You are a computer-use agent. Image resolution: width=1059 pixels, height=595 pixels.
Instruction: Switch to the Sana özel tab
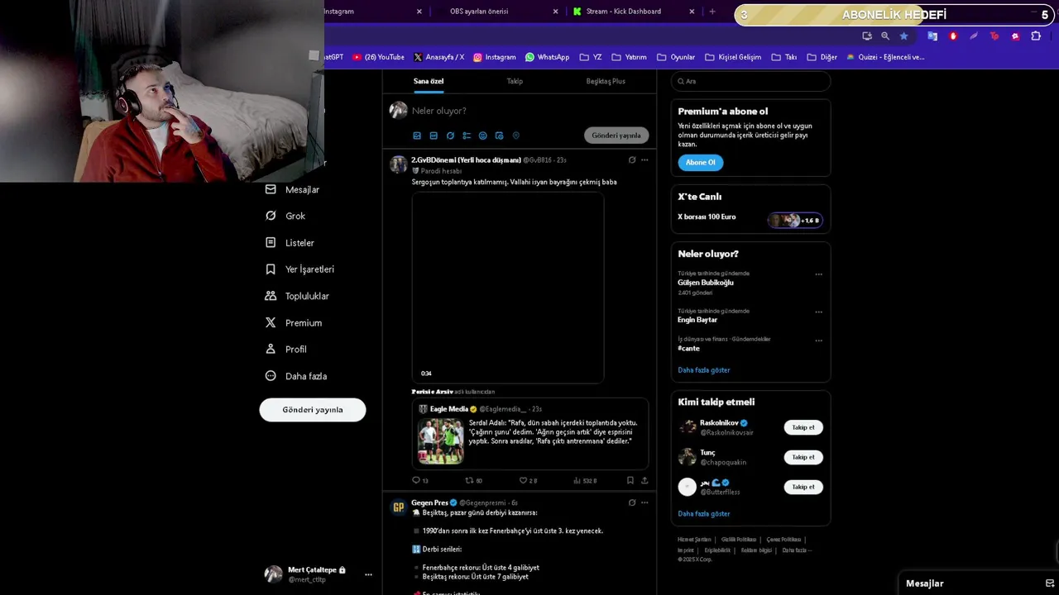pos(429,81)
